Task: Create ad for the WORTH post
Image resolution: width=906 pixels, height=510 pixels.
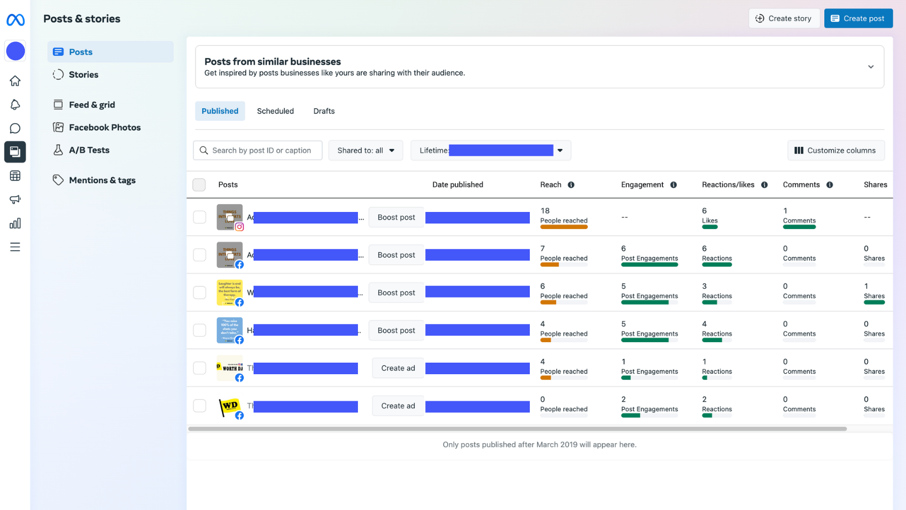Action: click(x=398, y=368)
